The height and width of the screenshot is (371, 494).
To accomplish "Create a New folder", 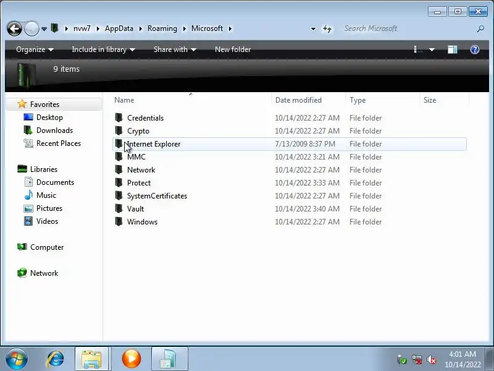I will (233, 49).
